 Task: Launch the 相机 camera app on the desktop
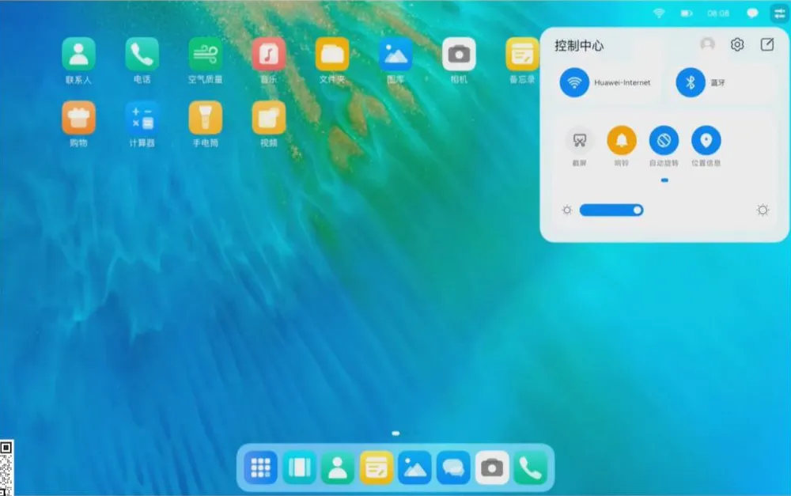click(x=459, y=54)
